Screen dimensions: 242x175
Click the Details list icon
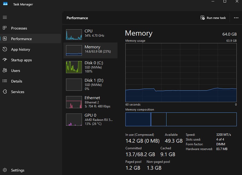click(x=5, y=81)
